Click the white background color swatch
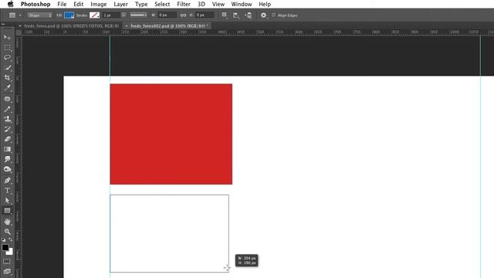The image size is (494, 278). click(10, 252)
